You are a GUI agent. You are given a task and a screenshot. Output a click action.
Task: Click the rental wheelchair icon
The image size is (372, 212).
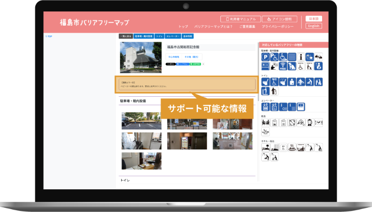pos(301,66)
